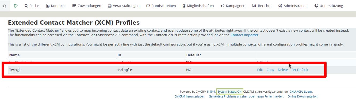The image size is (356, 105).
Task: Click the magnifier quick-search icon
Action: 5,6
